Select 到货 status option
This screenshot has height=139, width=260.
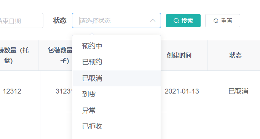[116, 94]
